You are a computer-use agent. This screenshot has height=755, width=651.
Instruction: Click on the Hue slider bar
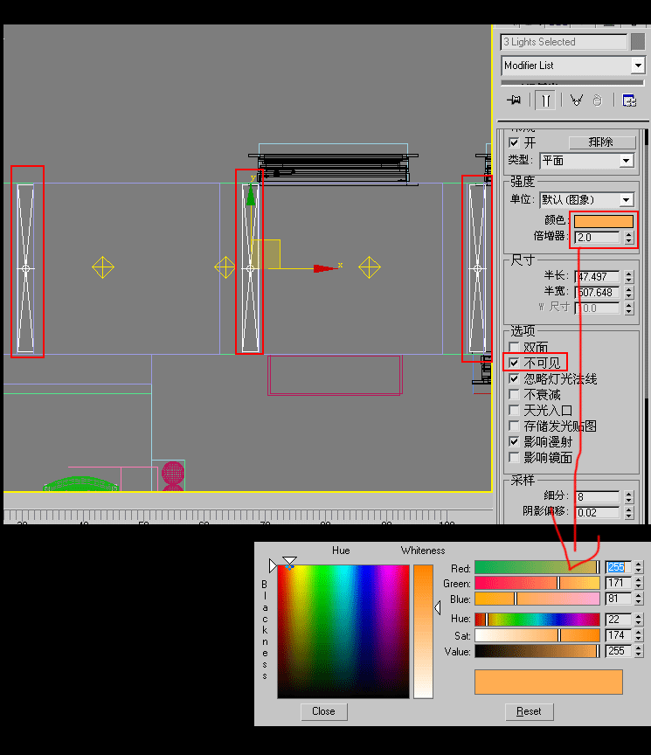(537, 620)
